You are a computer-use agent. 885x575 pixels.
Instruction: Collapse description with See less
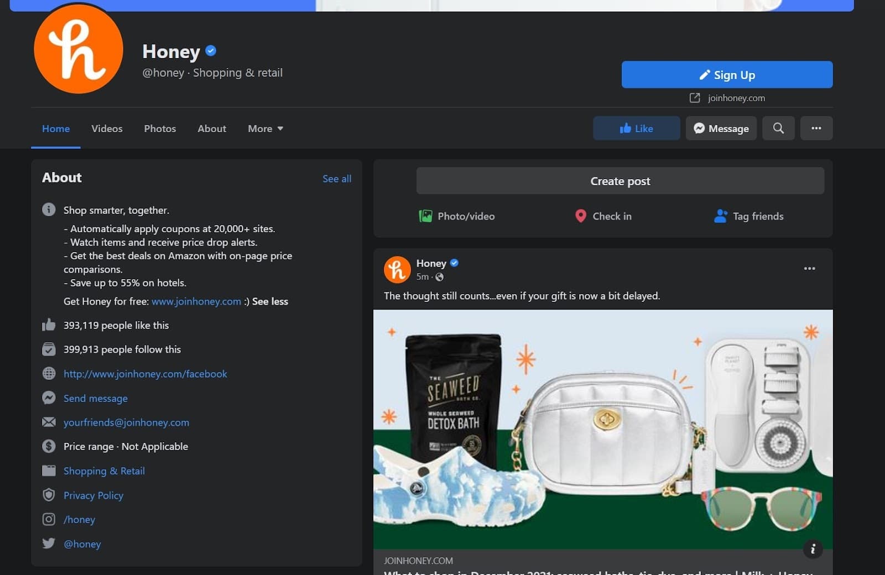click(270, 301)
